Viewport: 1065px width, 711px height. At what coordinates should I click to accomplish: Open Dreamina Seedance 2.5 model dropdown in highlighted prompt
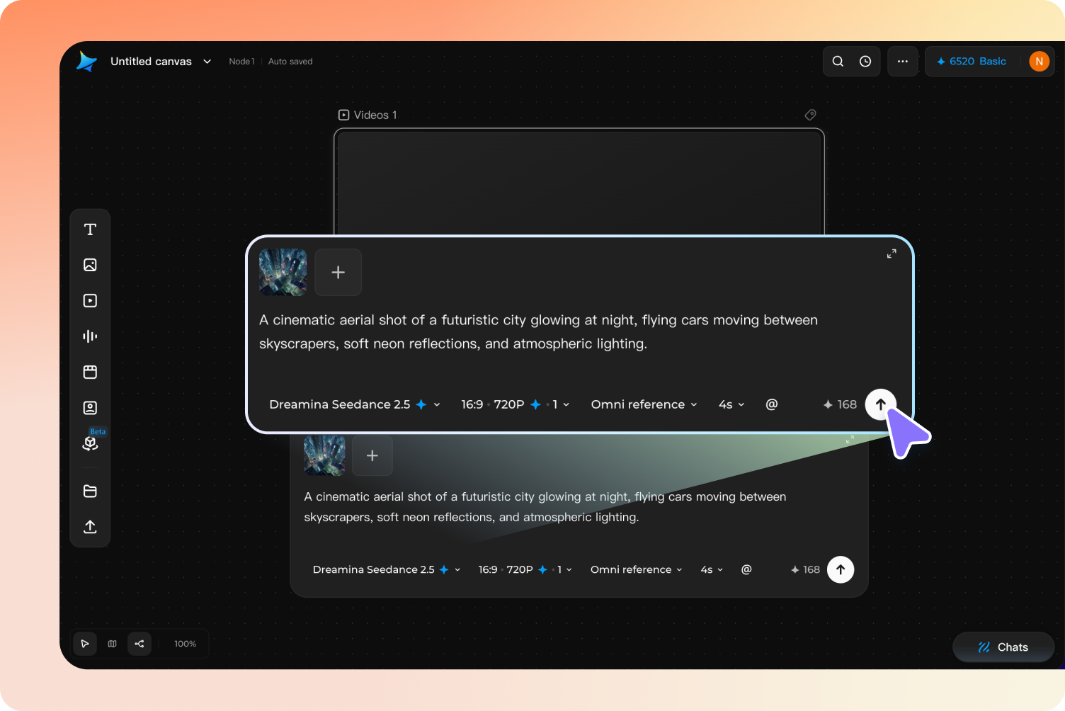[x=355, y=404]
